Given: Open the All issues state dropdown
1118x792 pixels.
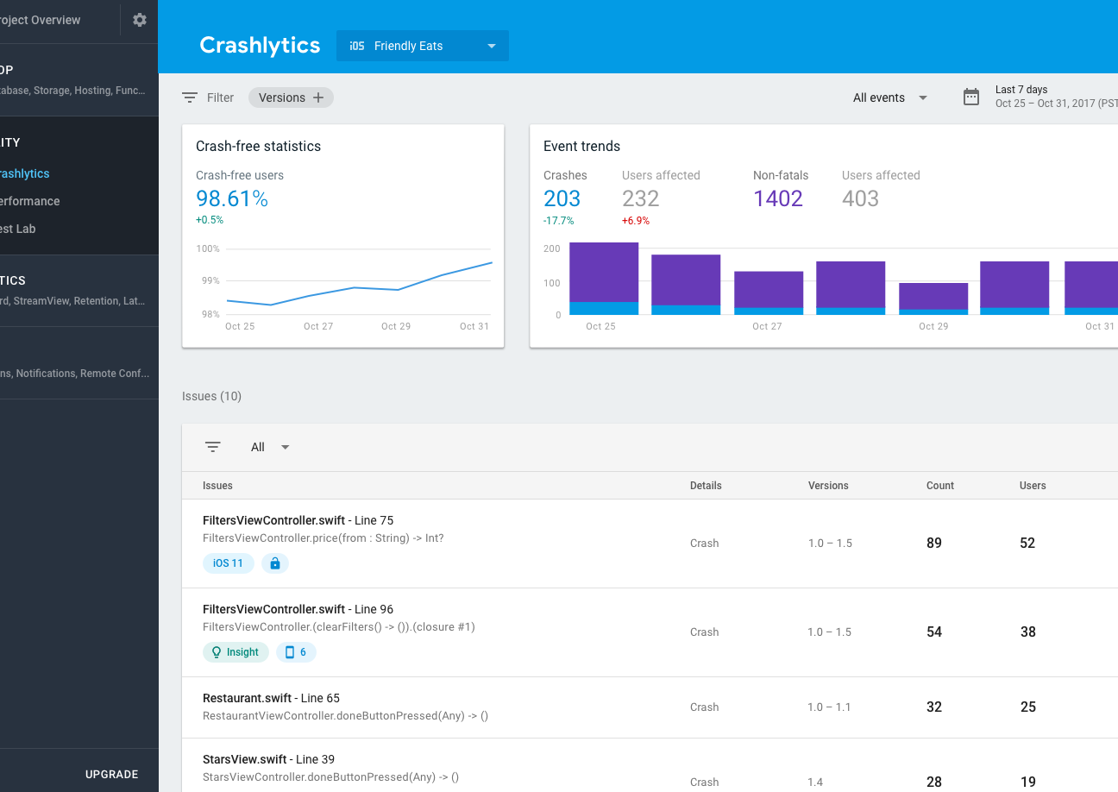Looking at the screenshot, I should click(270, 447).
